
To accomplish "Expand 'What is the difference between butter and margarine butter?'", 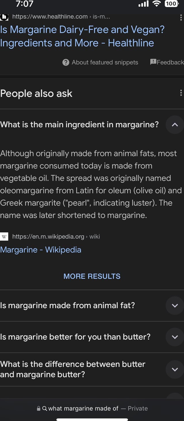I will tap(174, 369).
